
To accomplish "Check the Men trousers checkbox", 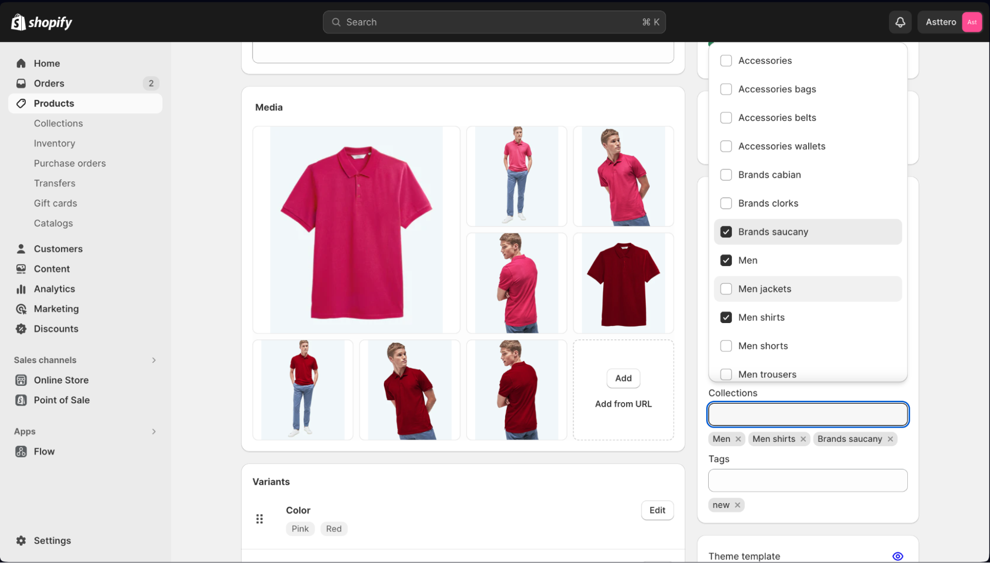I will tap(726, 375).
